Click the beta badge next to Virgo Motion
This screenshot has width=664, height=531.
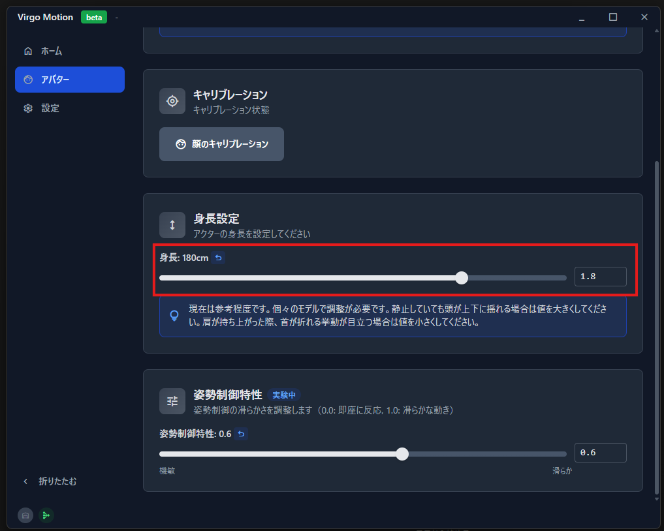pyautogui.click(x=93, y=17)
